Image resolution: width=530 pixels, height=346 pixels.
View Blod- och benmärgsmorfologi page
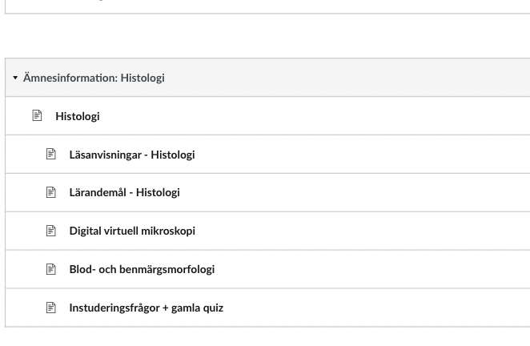pos(142,269)
